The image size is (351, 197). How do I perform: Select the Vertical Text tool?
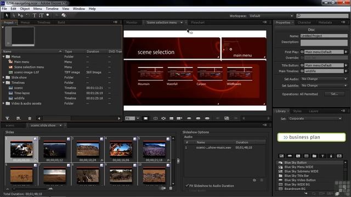coord(41,15)
